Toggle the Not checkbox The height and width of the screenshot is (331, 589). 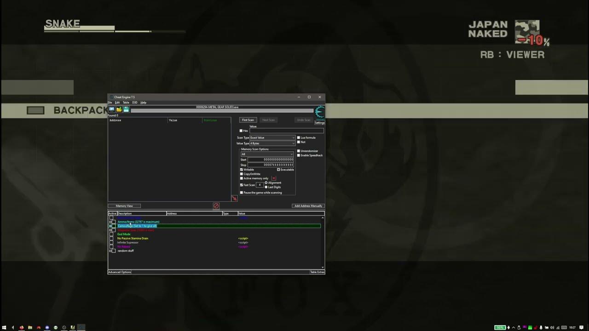pyautogui.click(x=299, y=142)
